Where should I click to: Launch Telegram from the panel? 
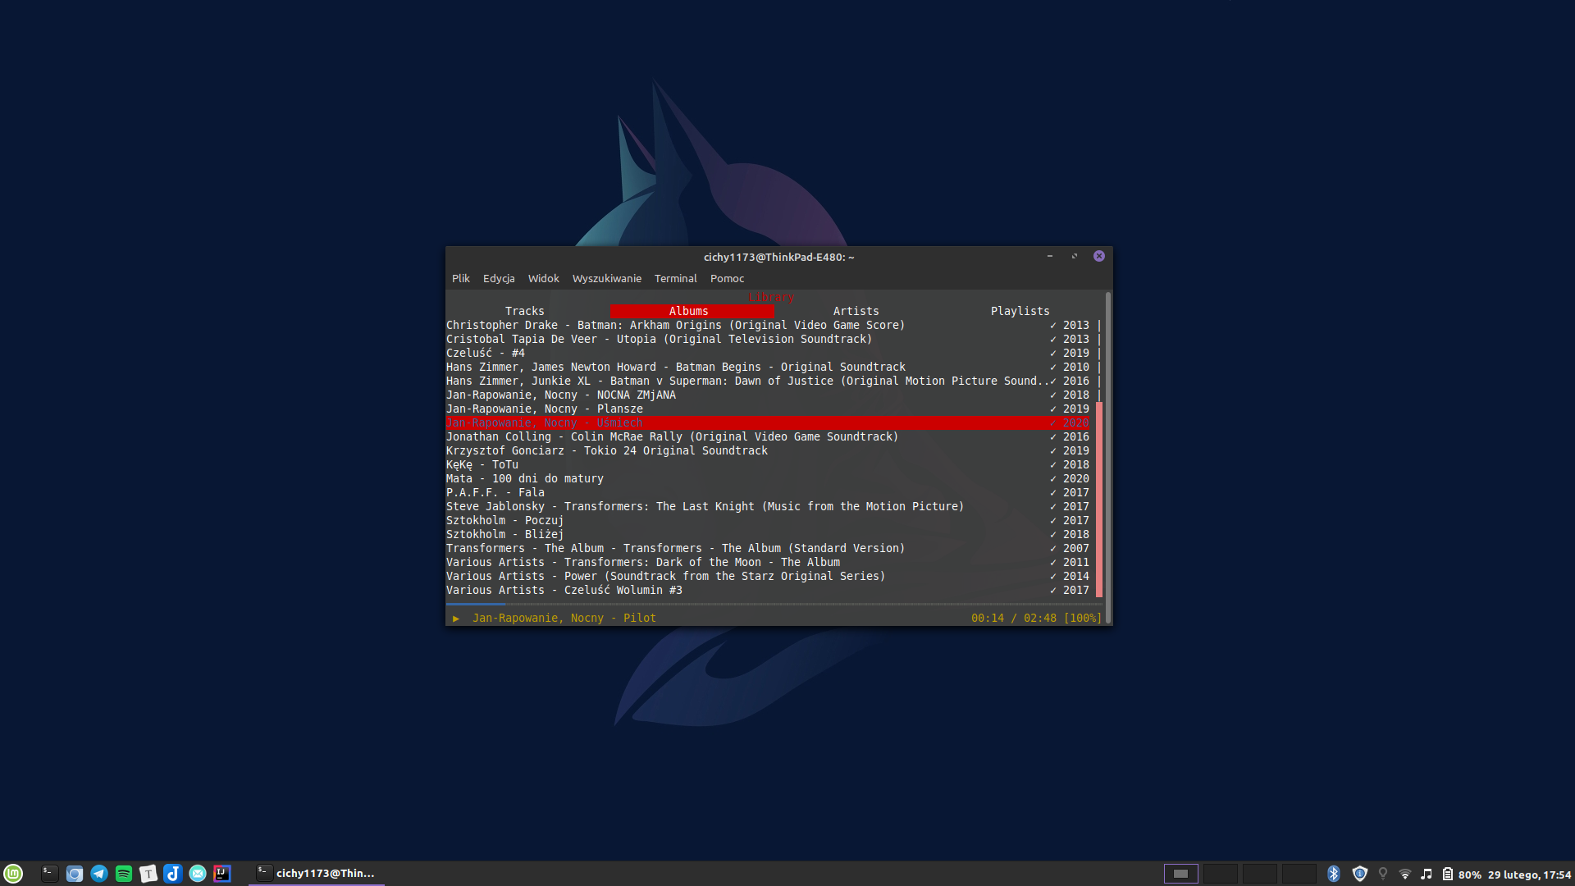pos(99,874)
